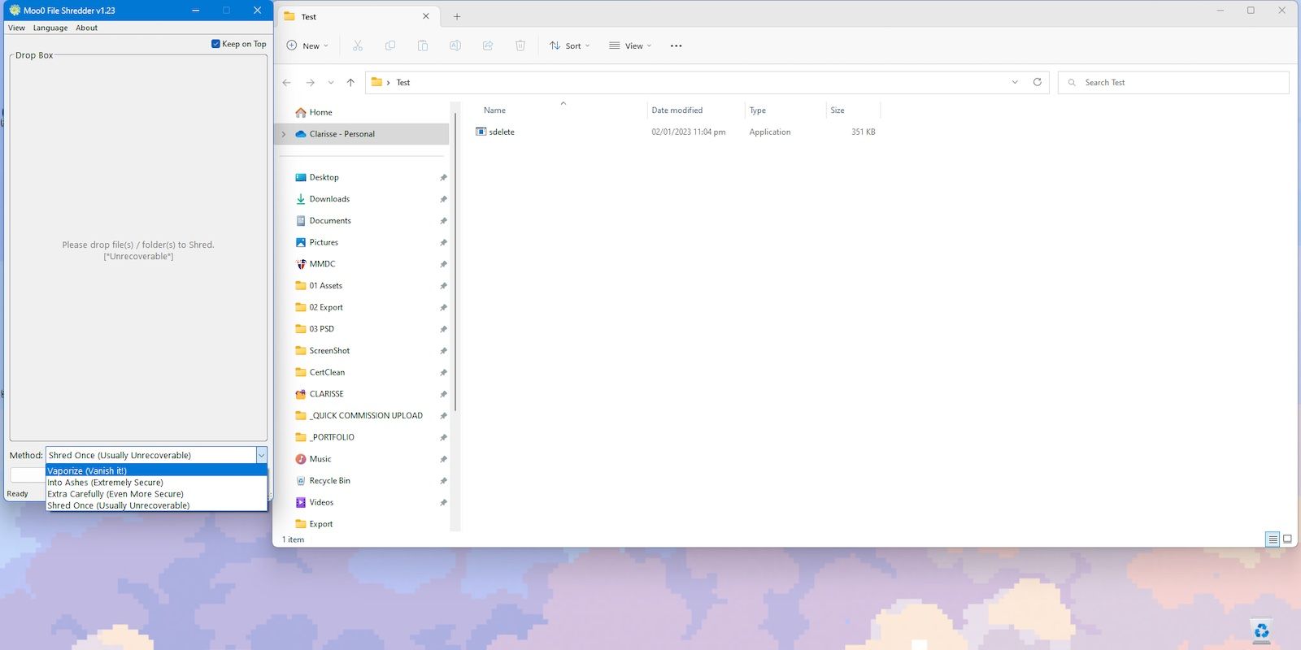
Task: Pick Extra Carefully (Even More Secure)
Action: click(115, 494)
